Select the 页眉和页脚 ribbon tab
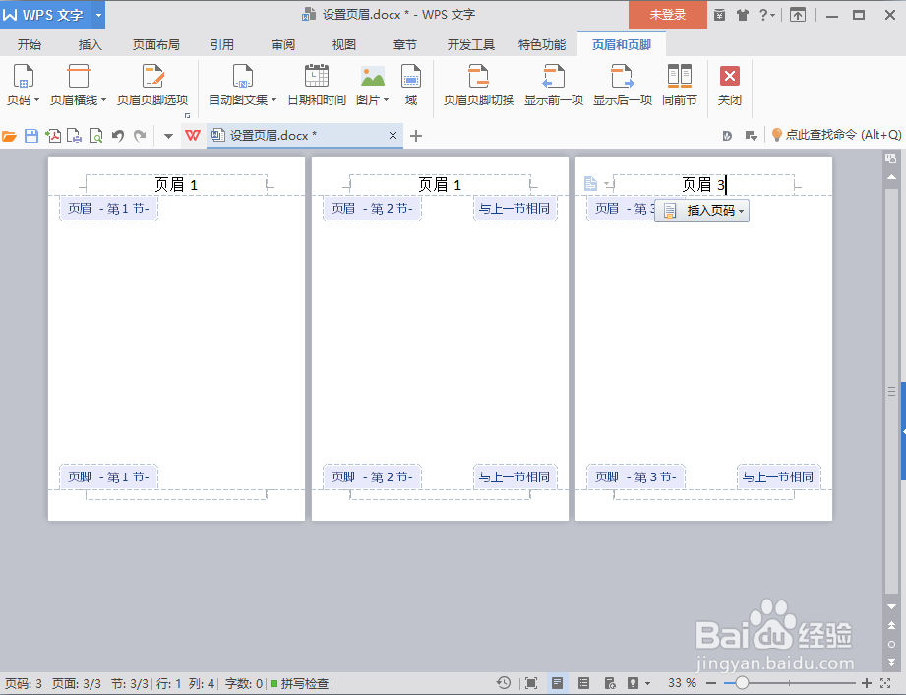 click(621, 44)
